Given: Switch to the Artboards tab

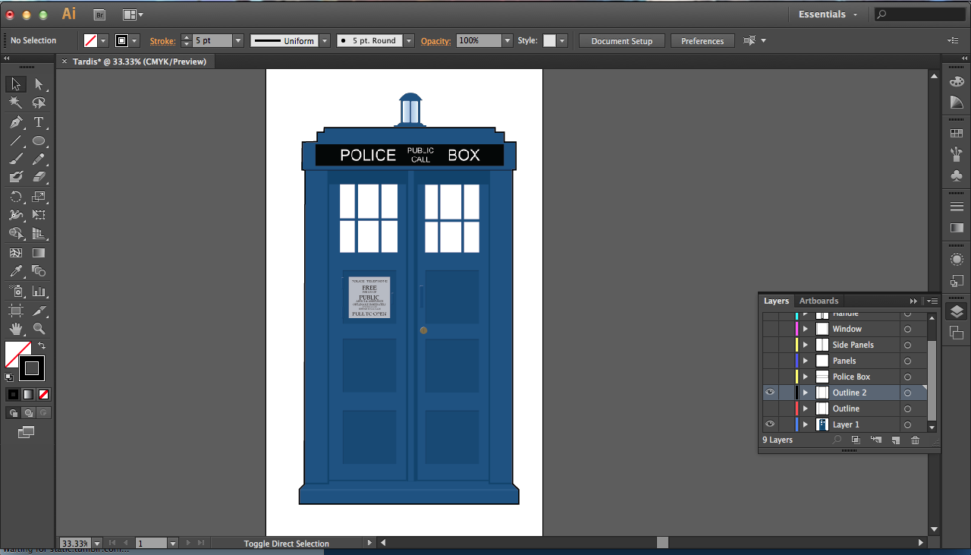Looking at the screenshot, I should pyautogui.click(x=819, y=301).
